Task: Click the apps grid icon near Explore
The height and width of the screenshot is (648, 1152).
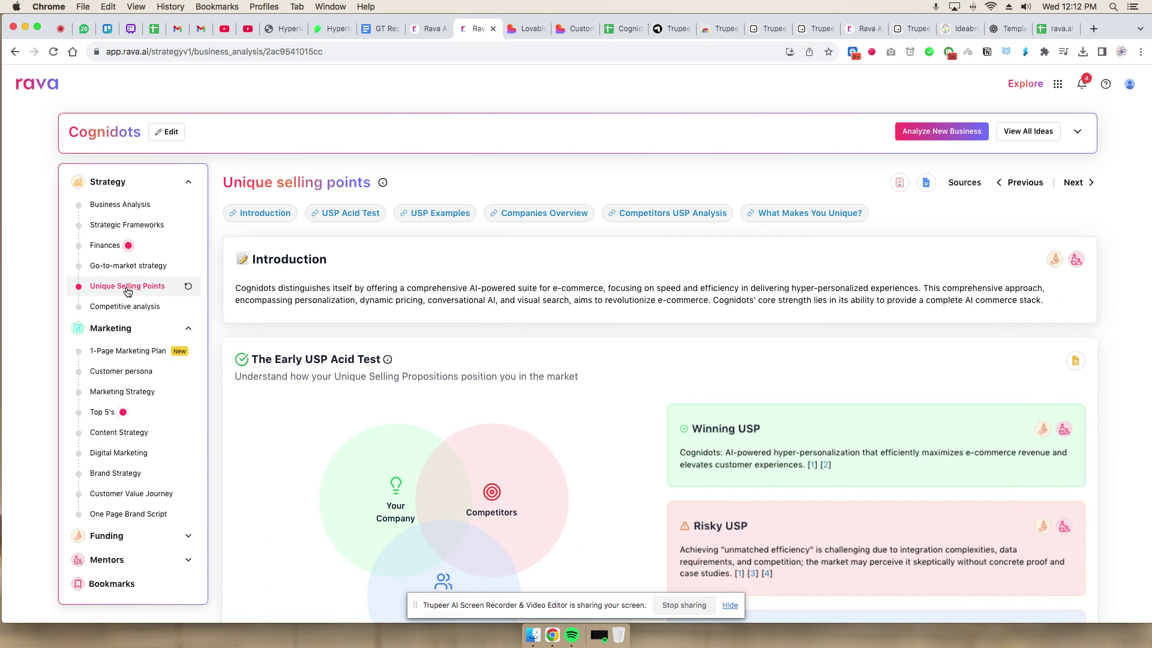Action: [1058, 84]
